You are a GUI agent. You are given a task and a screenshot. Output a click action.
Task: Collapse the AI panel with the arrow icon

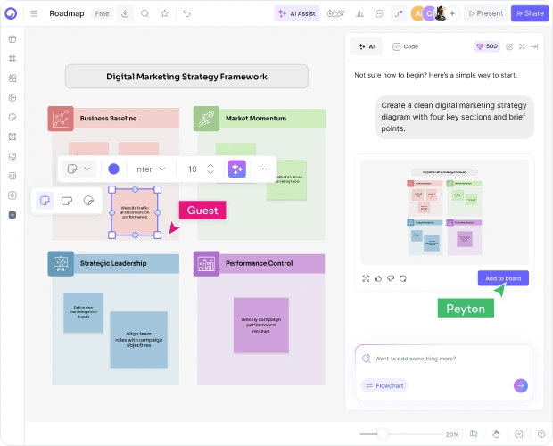534,46
